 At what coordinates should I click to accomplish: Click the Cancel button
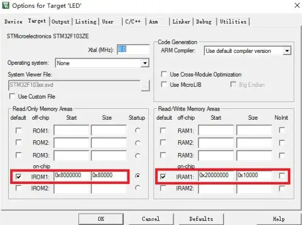point(151,219)
